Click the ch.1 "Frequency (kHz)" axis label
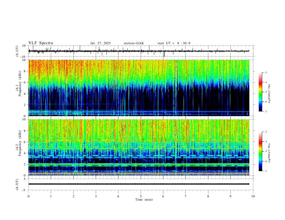 [20, 83]
